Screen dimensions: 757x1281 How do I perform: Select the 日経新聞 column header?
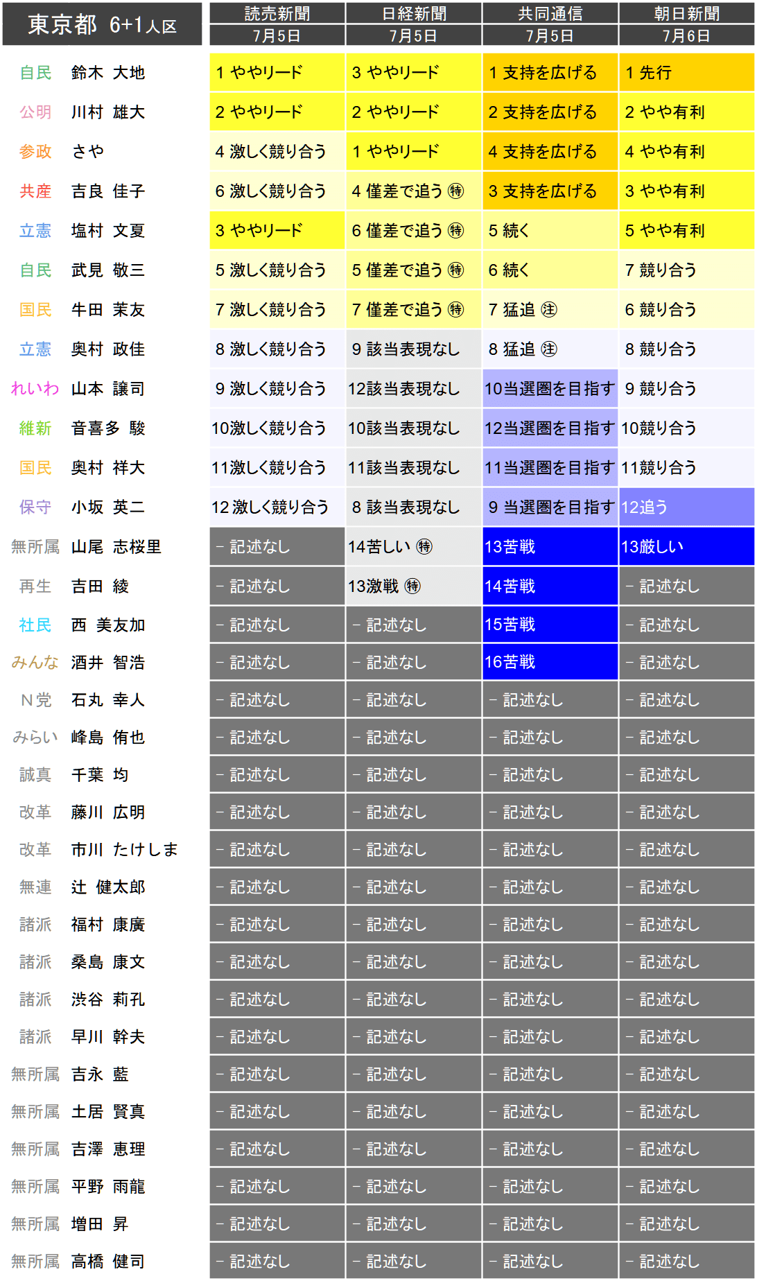tap(414, 13)
